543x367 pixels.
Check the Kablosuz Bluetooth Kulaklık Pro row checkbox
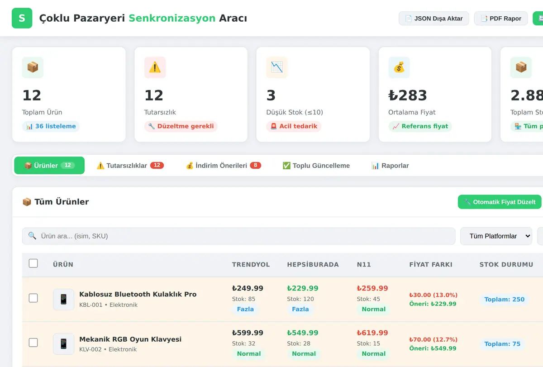pyautogui.click(x=33, y=298)
